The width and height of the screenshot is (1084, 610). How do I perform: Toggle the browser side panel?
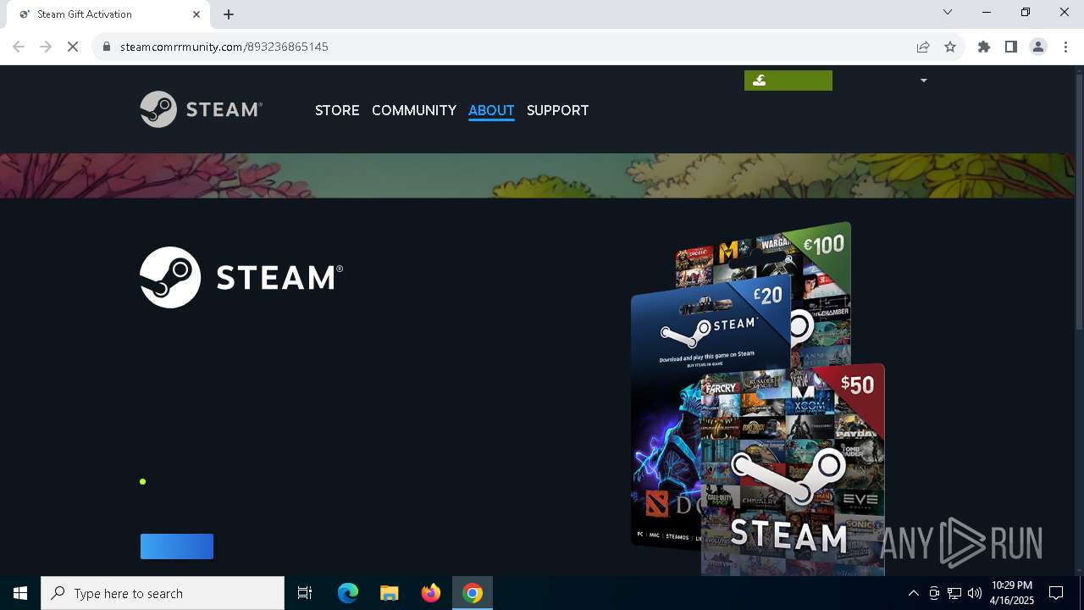[x=1011, y=47]
